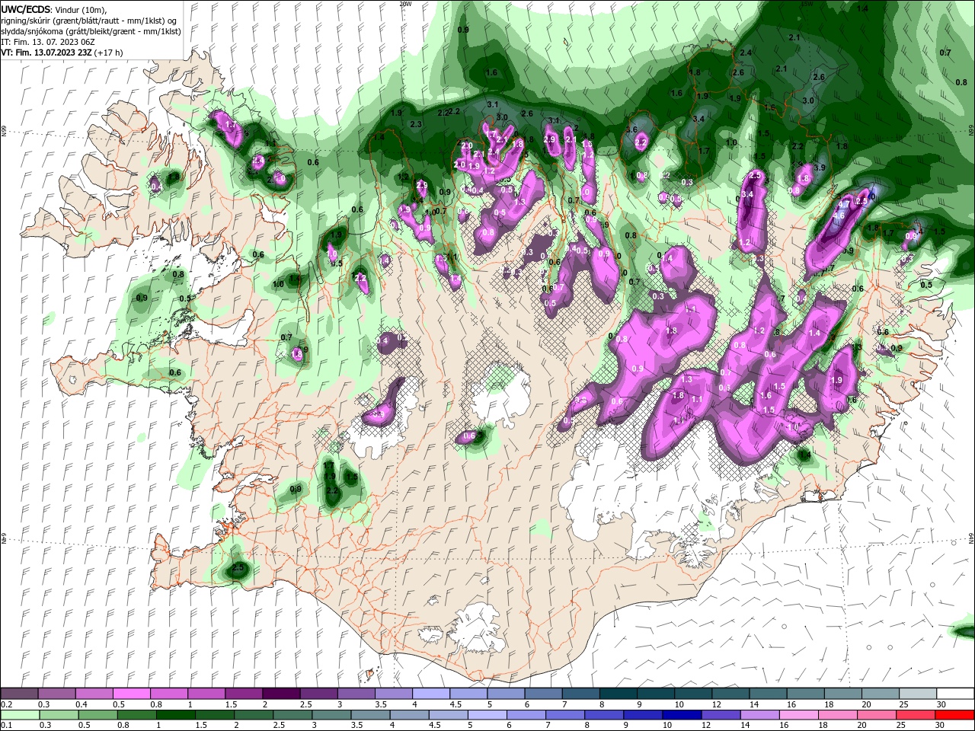Select the violet 12 swatch in rain scale

(720, 715)
